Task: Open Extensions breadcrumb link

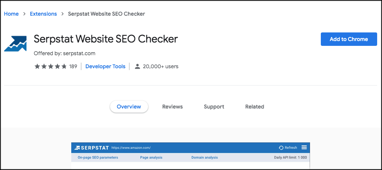Action: (43, 14)
